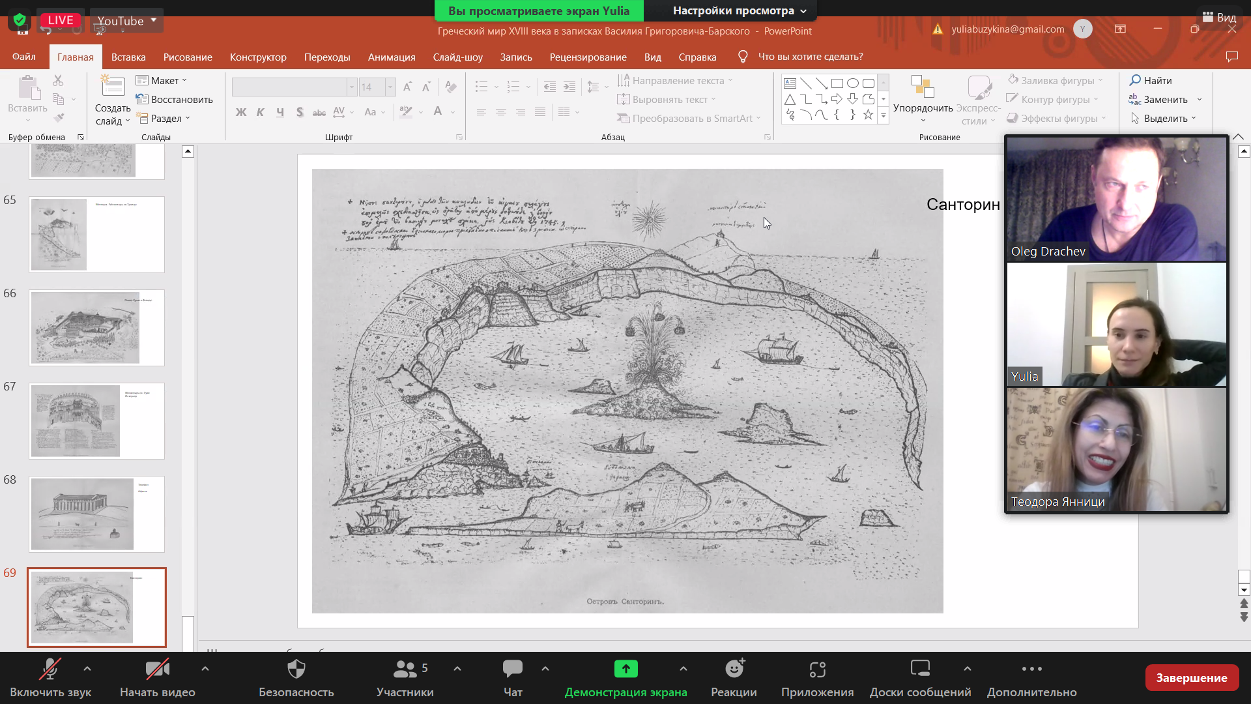1251x704 pixels.
Task: Switch to the Вставка ribbon tab
Action: tap(128, 57)
